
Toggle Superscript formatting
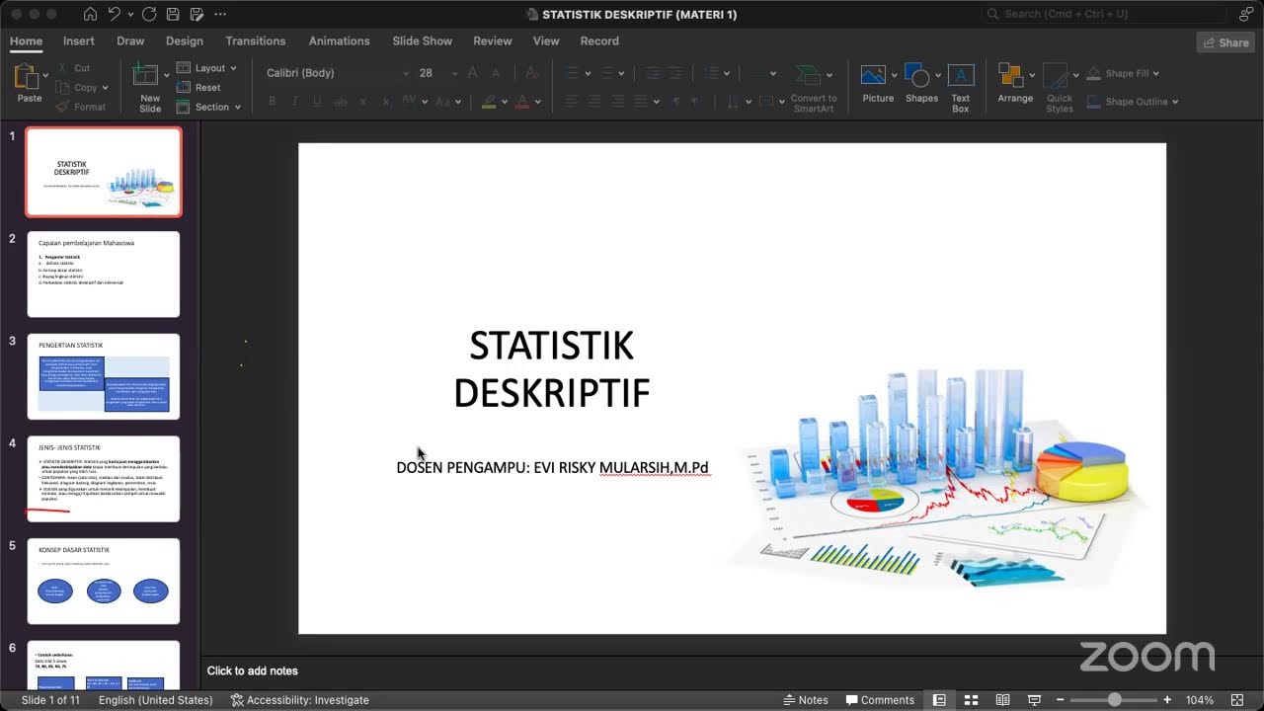coord(362,102)
